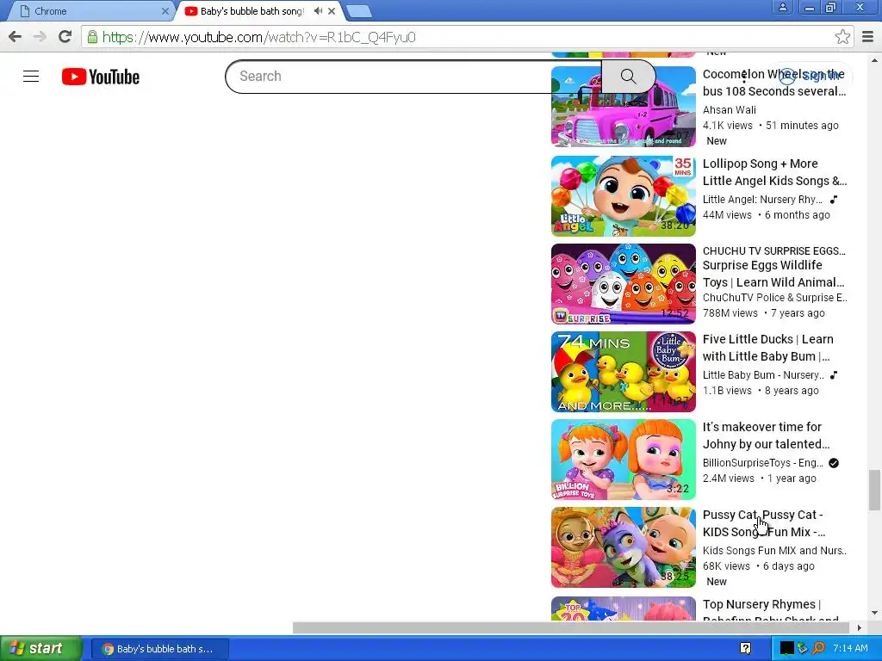Focus the YouTube Search input field
Viewport: 882px width, 661px height.
pyautogui.click(x=413, y=77)
